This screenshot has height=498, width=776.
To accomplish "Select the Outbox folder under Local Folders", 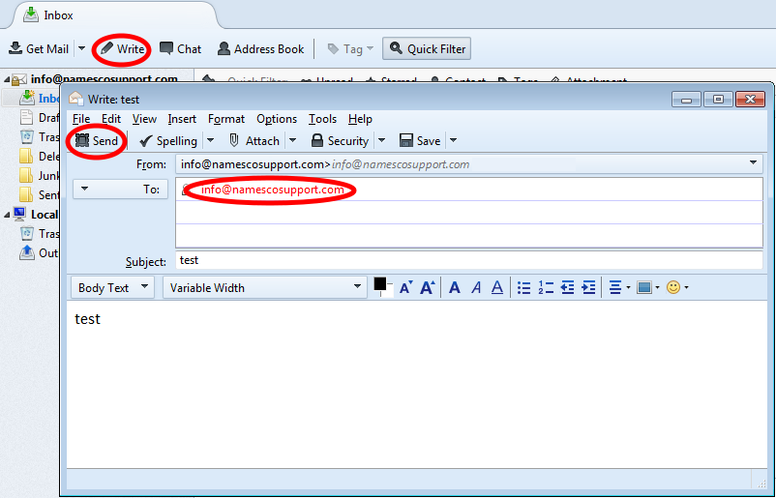I will (x=39, y=253).
